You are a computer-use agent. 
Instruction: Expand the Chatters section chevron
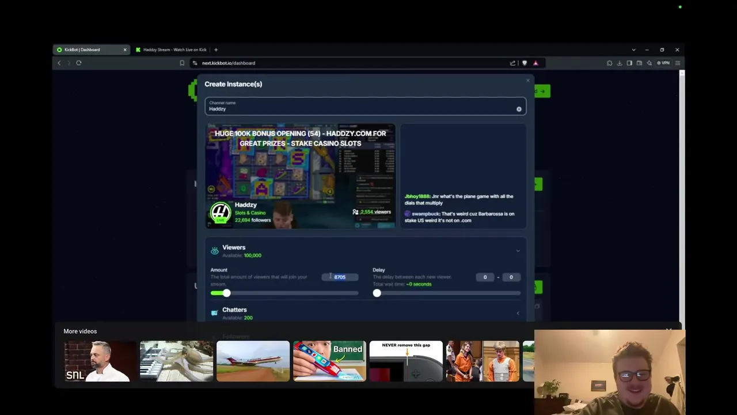(x=518, y=313)
